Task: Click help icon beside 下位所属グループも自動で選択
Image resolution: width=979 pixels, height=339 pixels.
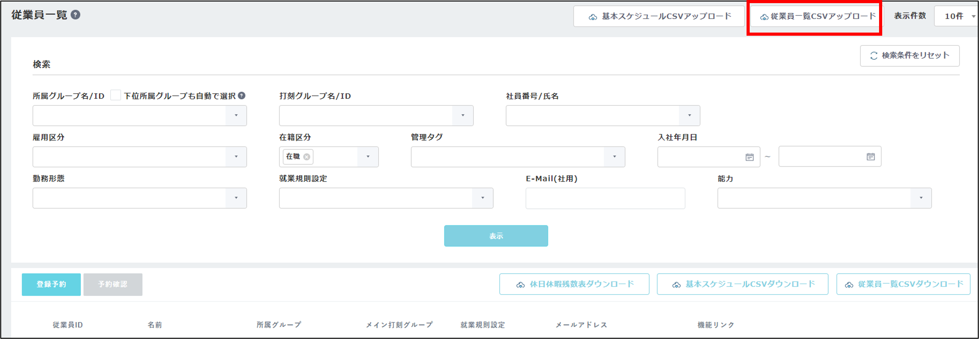Action: [242, 96]
